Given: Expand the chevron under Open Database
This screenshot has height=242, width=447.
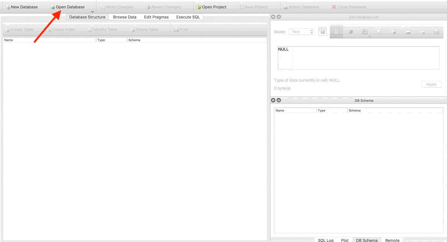Looking at the screenshot, I should 92,12.
